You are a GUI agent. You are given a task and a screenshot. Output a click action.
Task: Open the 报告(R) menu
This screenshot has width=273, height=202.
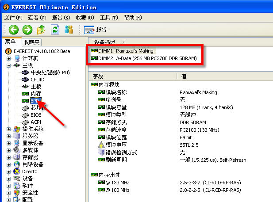(x=61, y=18)
